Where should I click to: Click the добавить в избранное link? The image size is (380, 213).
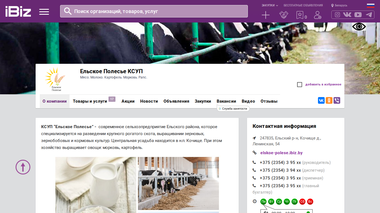pos(323,84)
